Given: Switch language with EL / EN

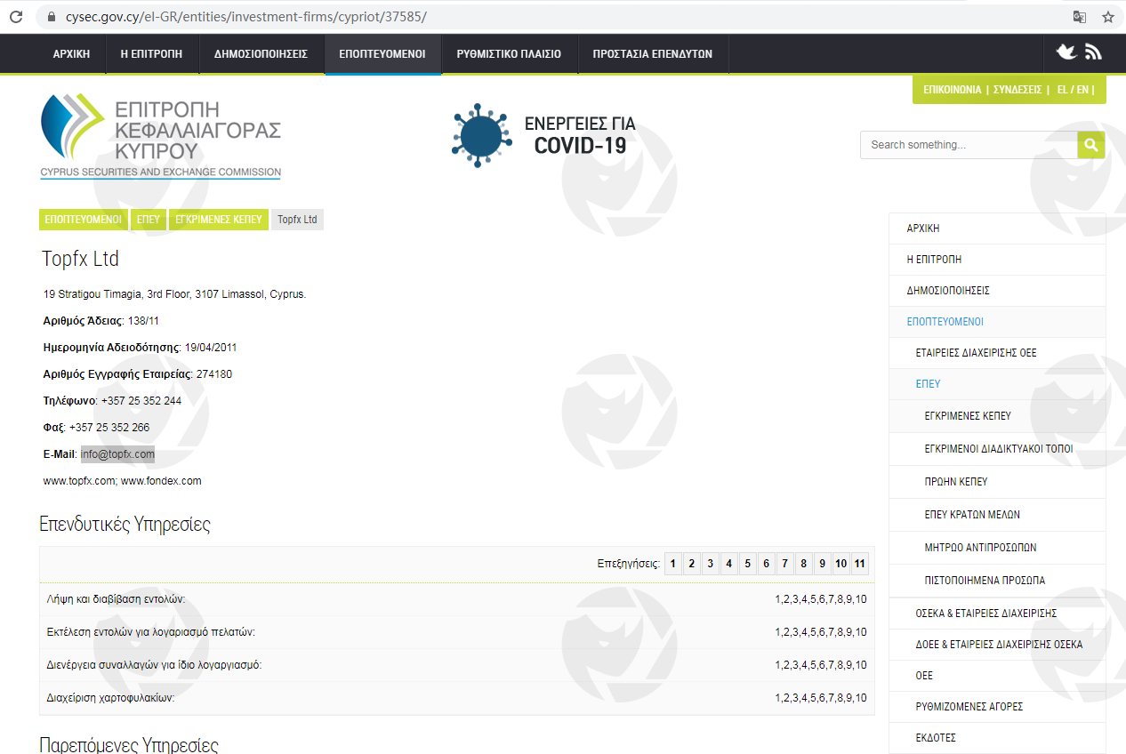Looking at the screenshot, I should pos(1073,90).
